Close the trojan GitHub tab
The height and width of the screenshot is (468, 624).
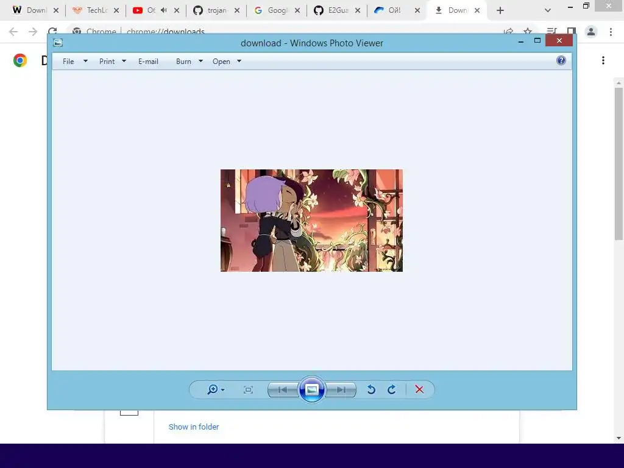click(237, 11)
